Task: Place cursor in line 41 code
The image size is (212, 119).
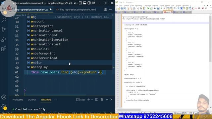Action: tap(67, 72)
